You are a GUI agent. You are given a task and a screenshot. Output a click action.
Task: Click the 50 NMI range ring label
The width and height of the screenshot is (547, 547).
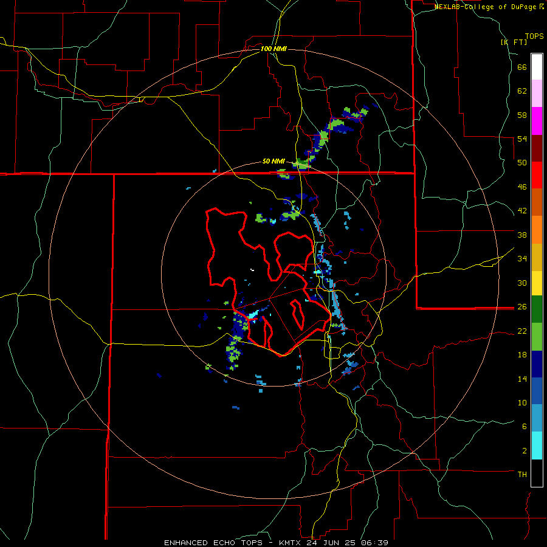[x=273, y=161]
